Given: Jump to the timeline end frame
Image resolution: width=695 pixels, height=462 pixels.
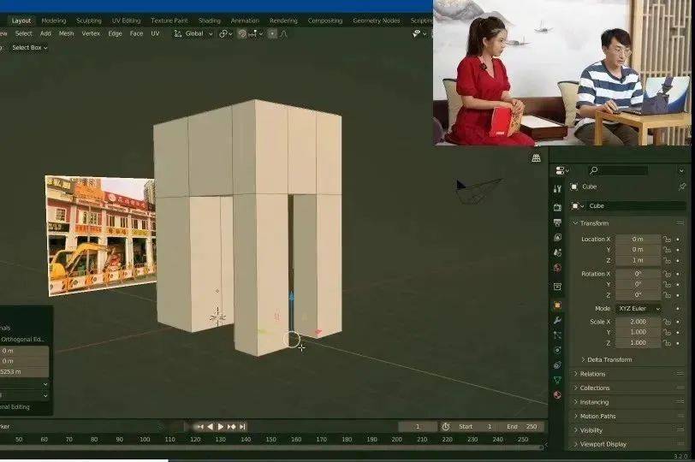Looking at the screenshot, I should point(242,427).
